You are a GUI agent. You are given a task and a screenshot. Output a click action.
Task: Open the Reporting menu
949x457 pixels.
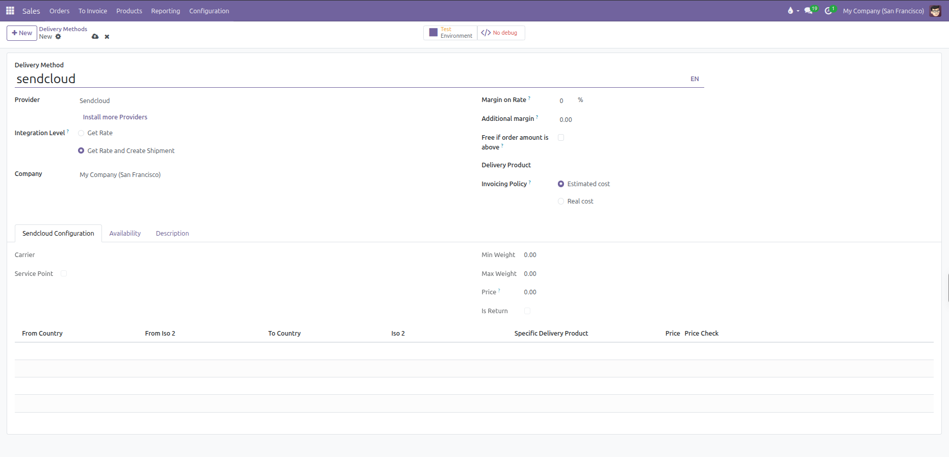[165, 11]
